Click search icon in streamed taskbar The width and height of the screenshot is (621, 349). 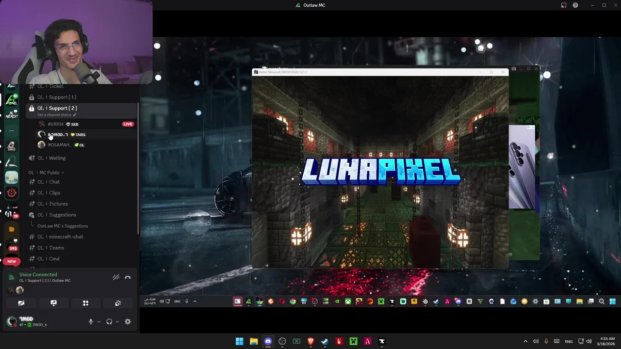[602, 301]
